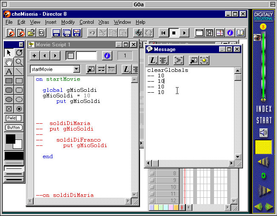
Task: Click the Cut scissors icon
Action: point(103,33)
